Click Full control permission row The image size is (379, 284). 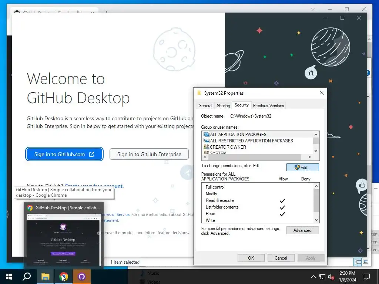[258, 187]
